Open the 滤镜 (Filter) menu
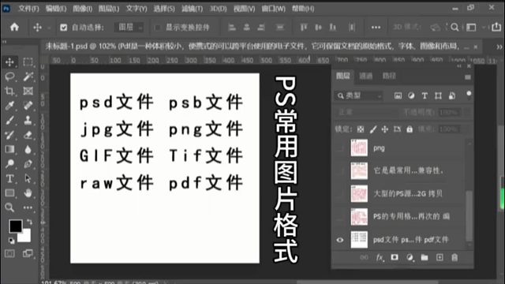The image size is (505, 284). (x=193, y=9)
